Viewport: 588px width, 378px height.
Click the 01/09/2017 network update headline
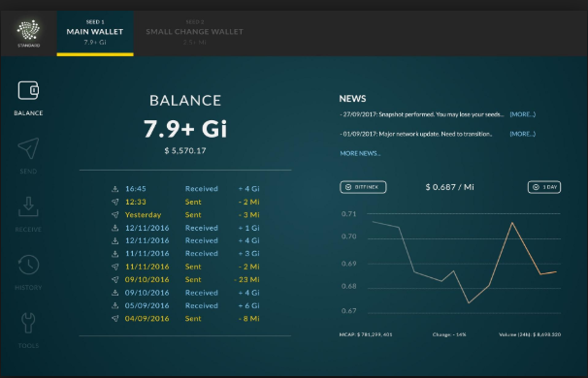point(416,134)
